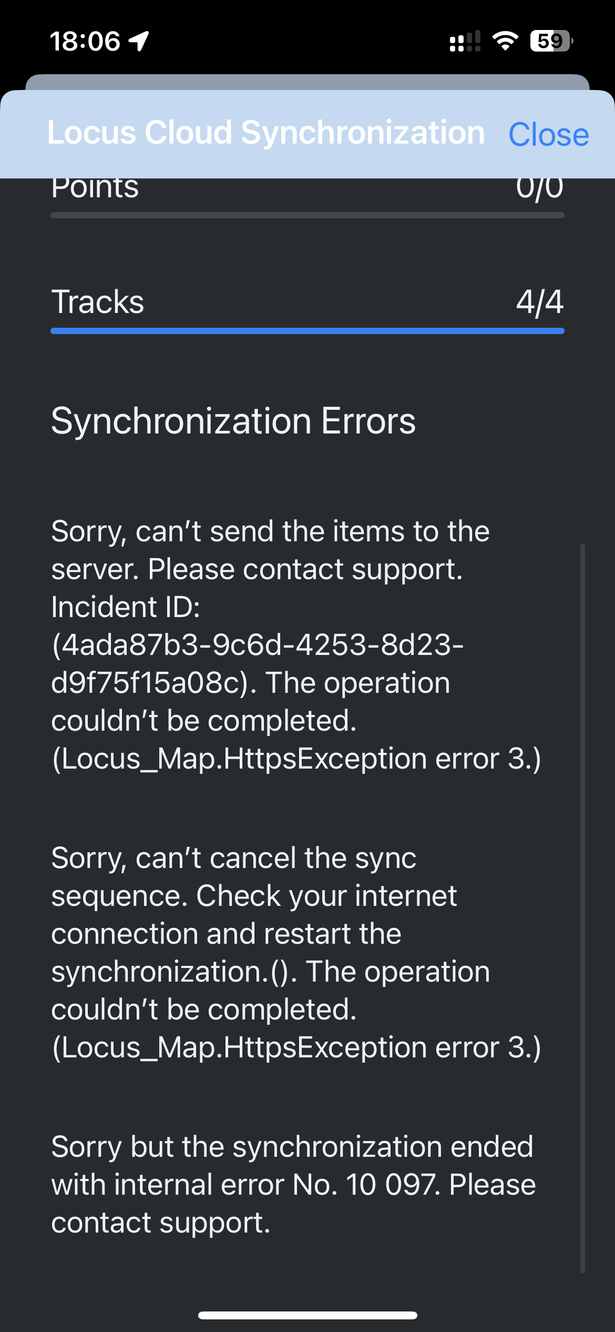Click the Points progress bar
Viewport: 615px width, 1332px height.
coord(307,215)
